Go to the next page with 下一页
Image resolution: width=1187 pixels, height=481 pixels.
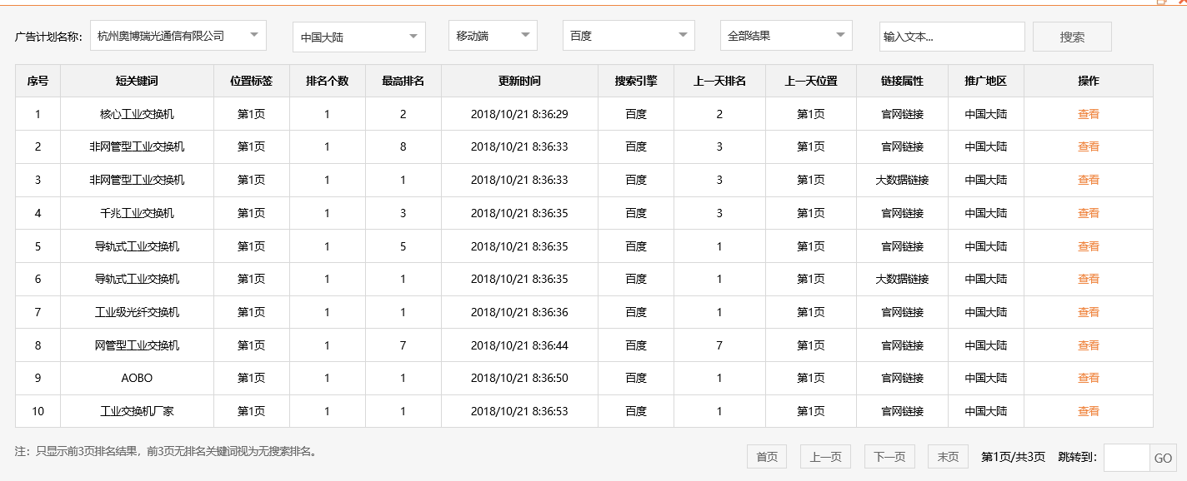pyautogui.click(x=889, y=456)
